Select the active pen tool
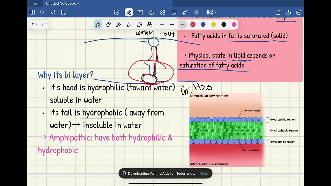Viewport: 331px width, 186px height. (98, 25)
